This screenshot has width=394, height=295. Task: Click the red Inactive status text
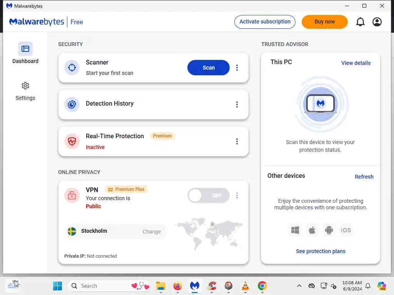(x=95, y=147)
